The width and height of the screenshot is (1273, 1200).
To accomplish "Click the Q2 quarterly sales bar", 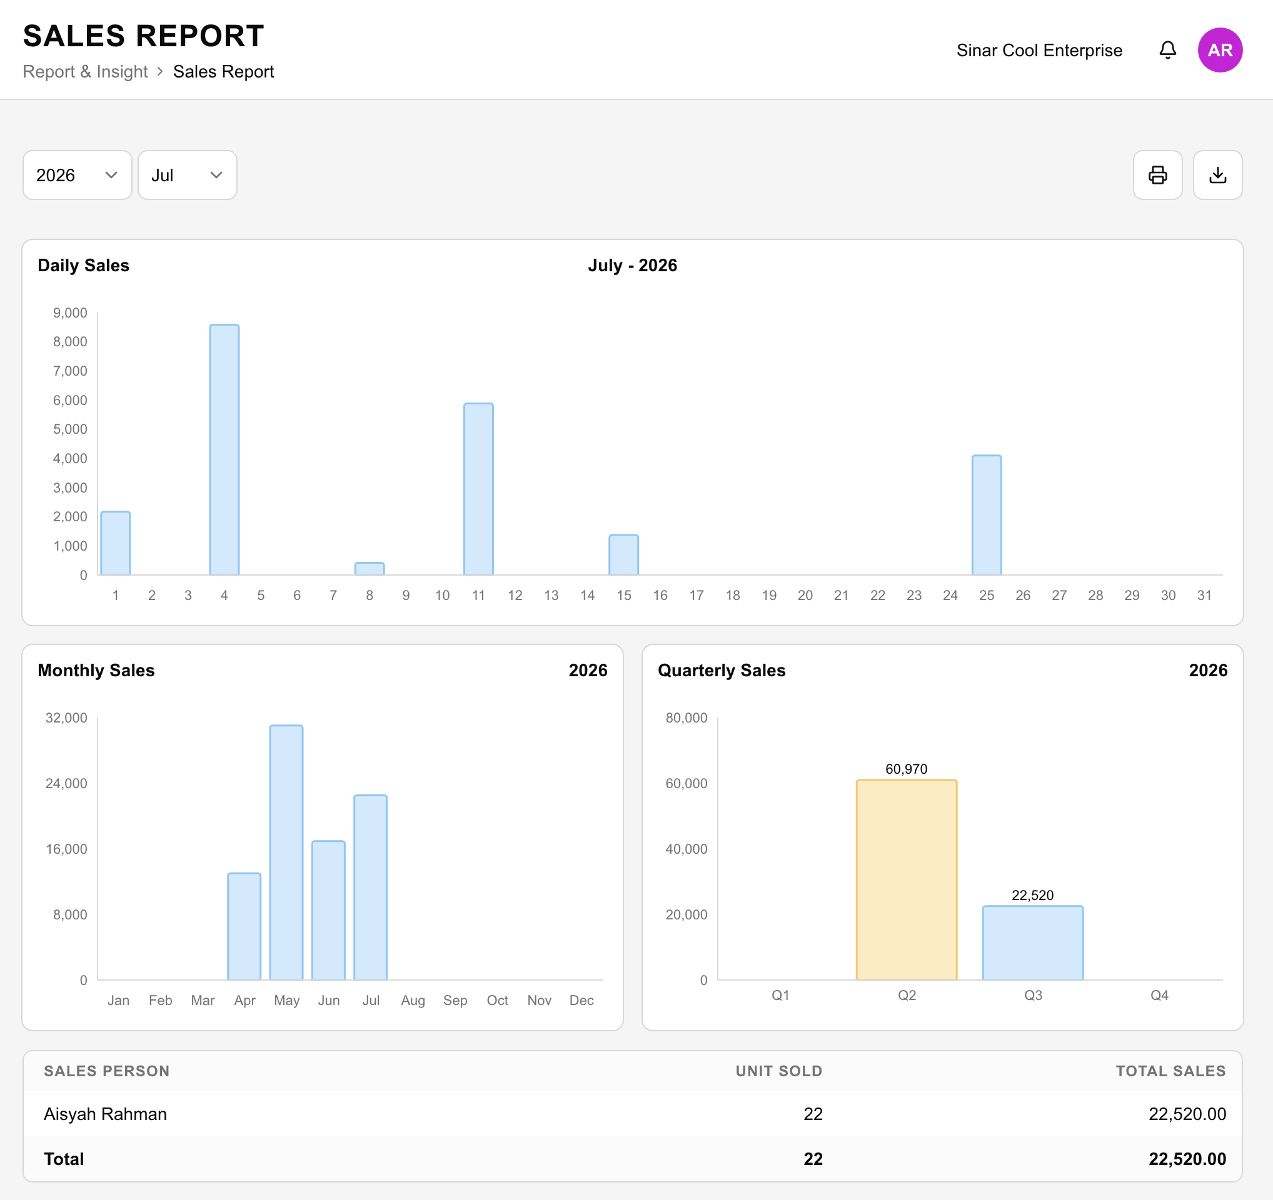I will point(907,879).
